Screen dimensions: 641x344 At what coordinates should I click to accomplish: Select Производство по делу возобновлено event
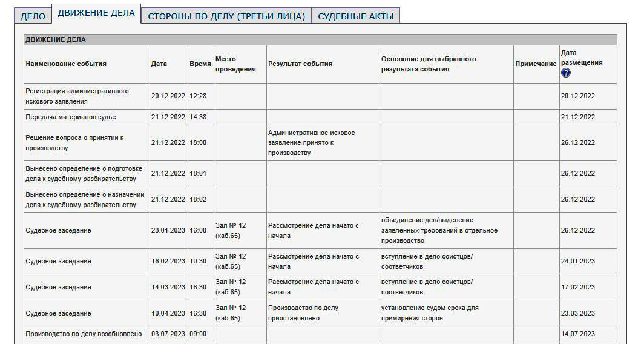pos(84,334)
